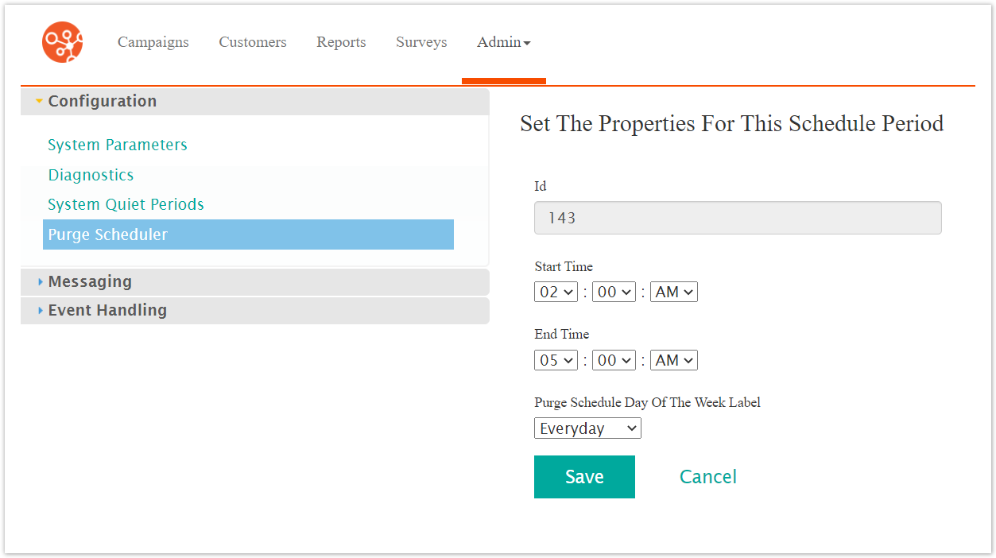Viewport: 996px width, 558px height.
Task: Save the schedule period properties
Action: (584, 477)
